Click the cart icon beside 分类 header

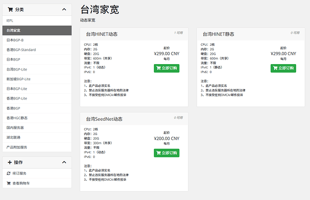(10, 9)
